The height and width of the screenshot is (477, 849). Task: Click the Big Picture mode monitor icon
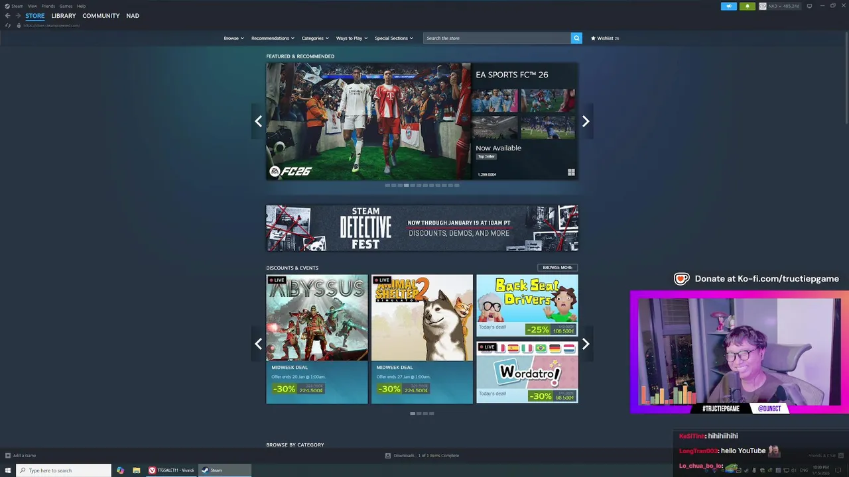(809, 6)
